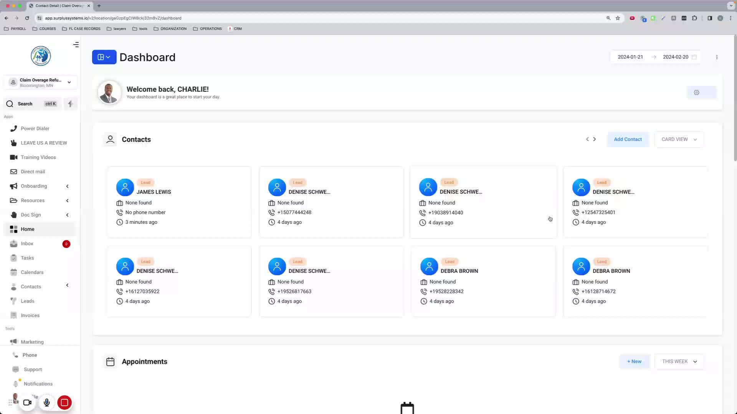Toggle the microphone button
Viewport: 737px width, 414px height.
coord(46,402)
